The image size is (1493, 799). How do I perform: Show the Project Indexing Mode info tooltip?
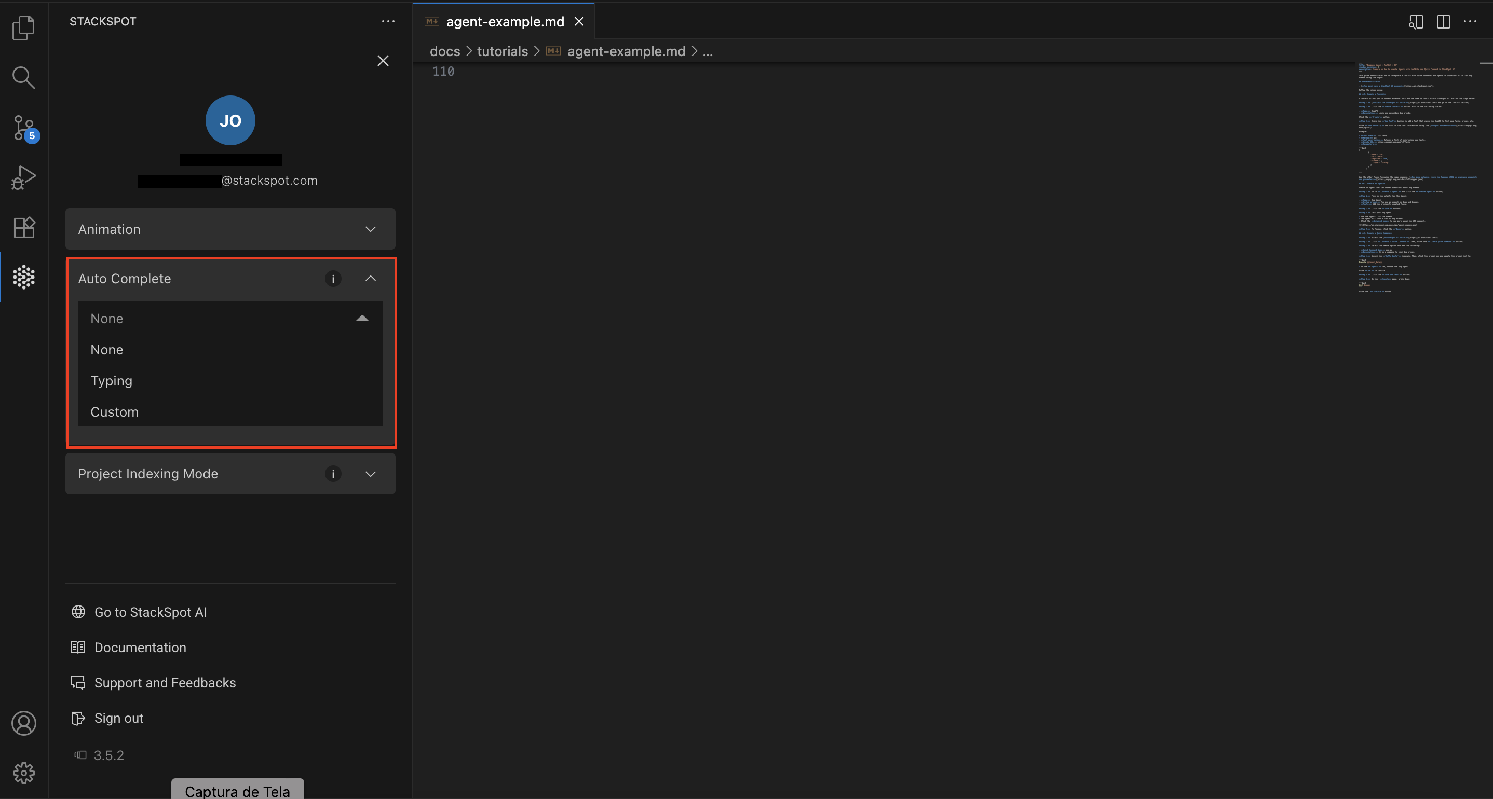[333, 473]
